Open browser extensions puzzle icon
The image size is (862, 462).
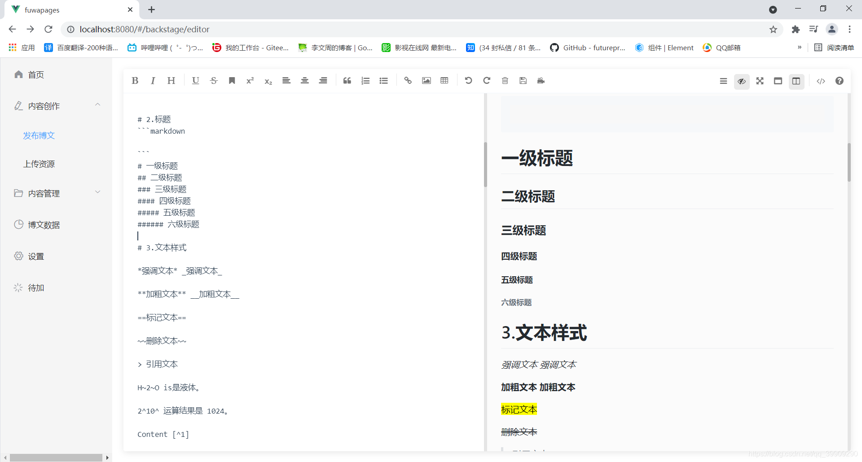click(x=796, y=30)
